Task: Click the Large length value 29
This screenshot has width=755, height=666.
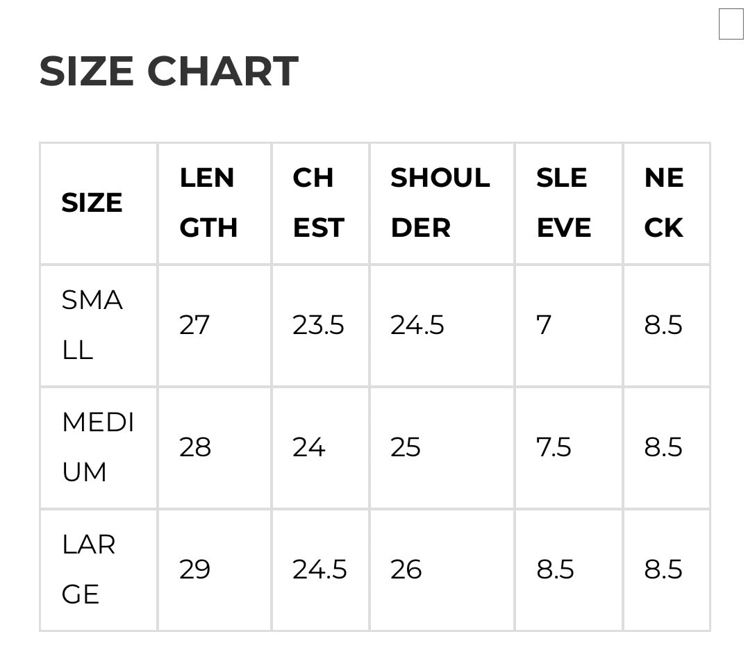Action: click(194, 569)
